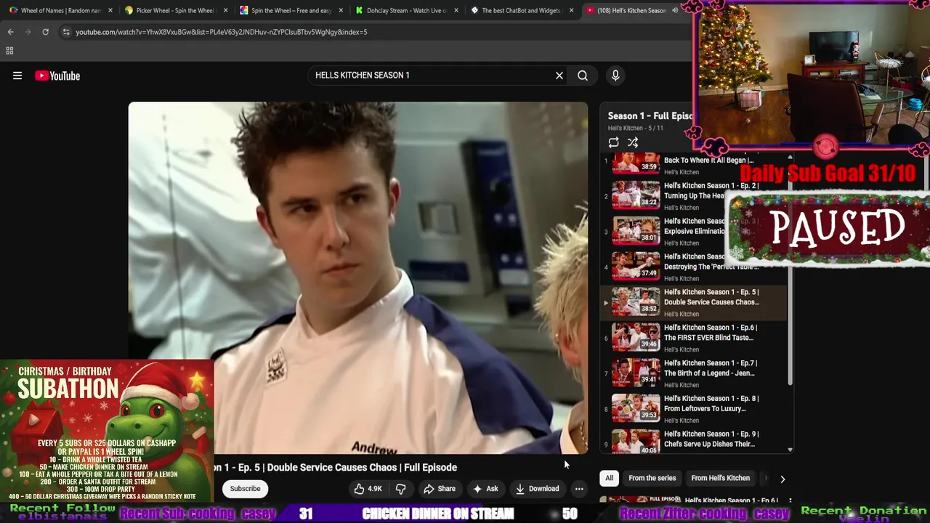Open more actions three-dot menu
Image resolution: width=930 pixels, height=523 pixels.
[579, 489]
